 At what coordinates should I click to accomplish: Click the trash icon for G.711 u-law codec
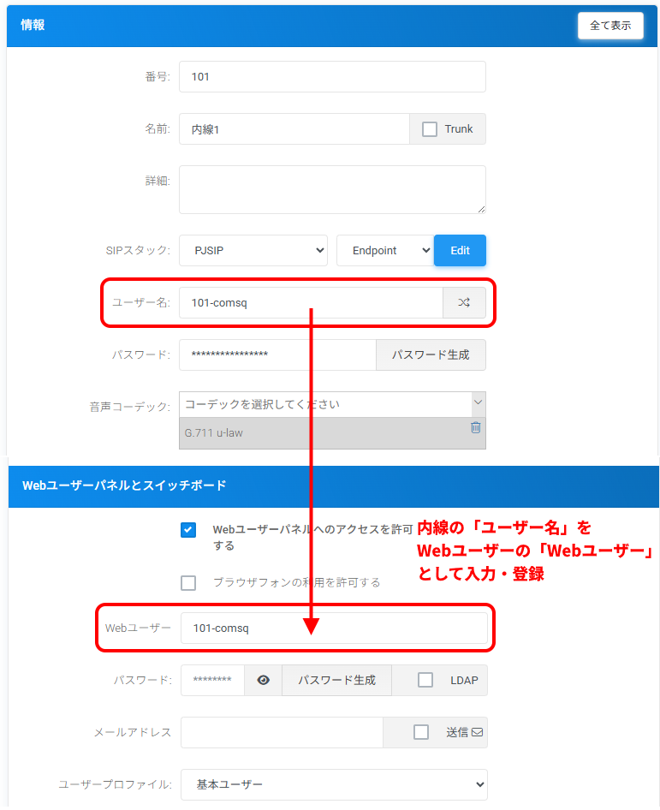pos(476,427)
